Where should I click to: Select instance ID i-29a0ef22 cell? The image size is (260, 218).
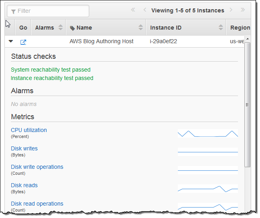163,41
